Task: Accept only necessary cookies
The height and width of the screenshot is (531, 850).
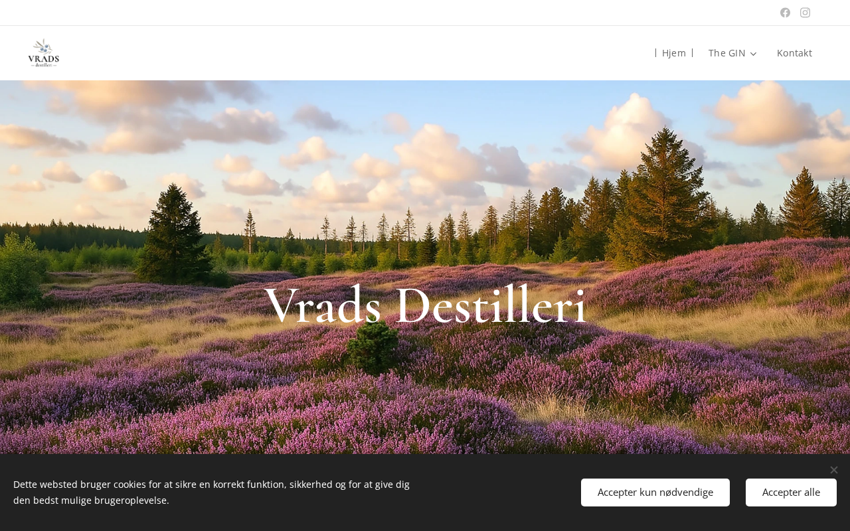Action: click(655, 493)
